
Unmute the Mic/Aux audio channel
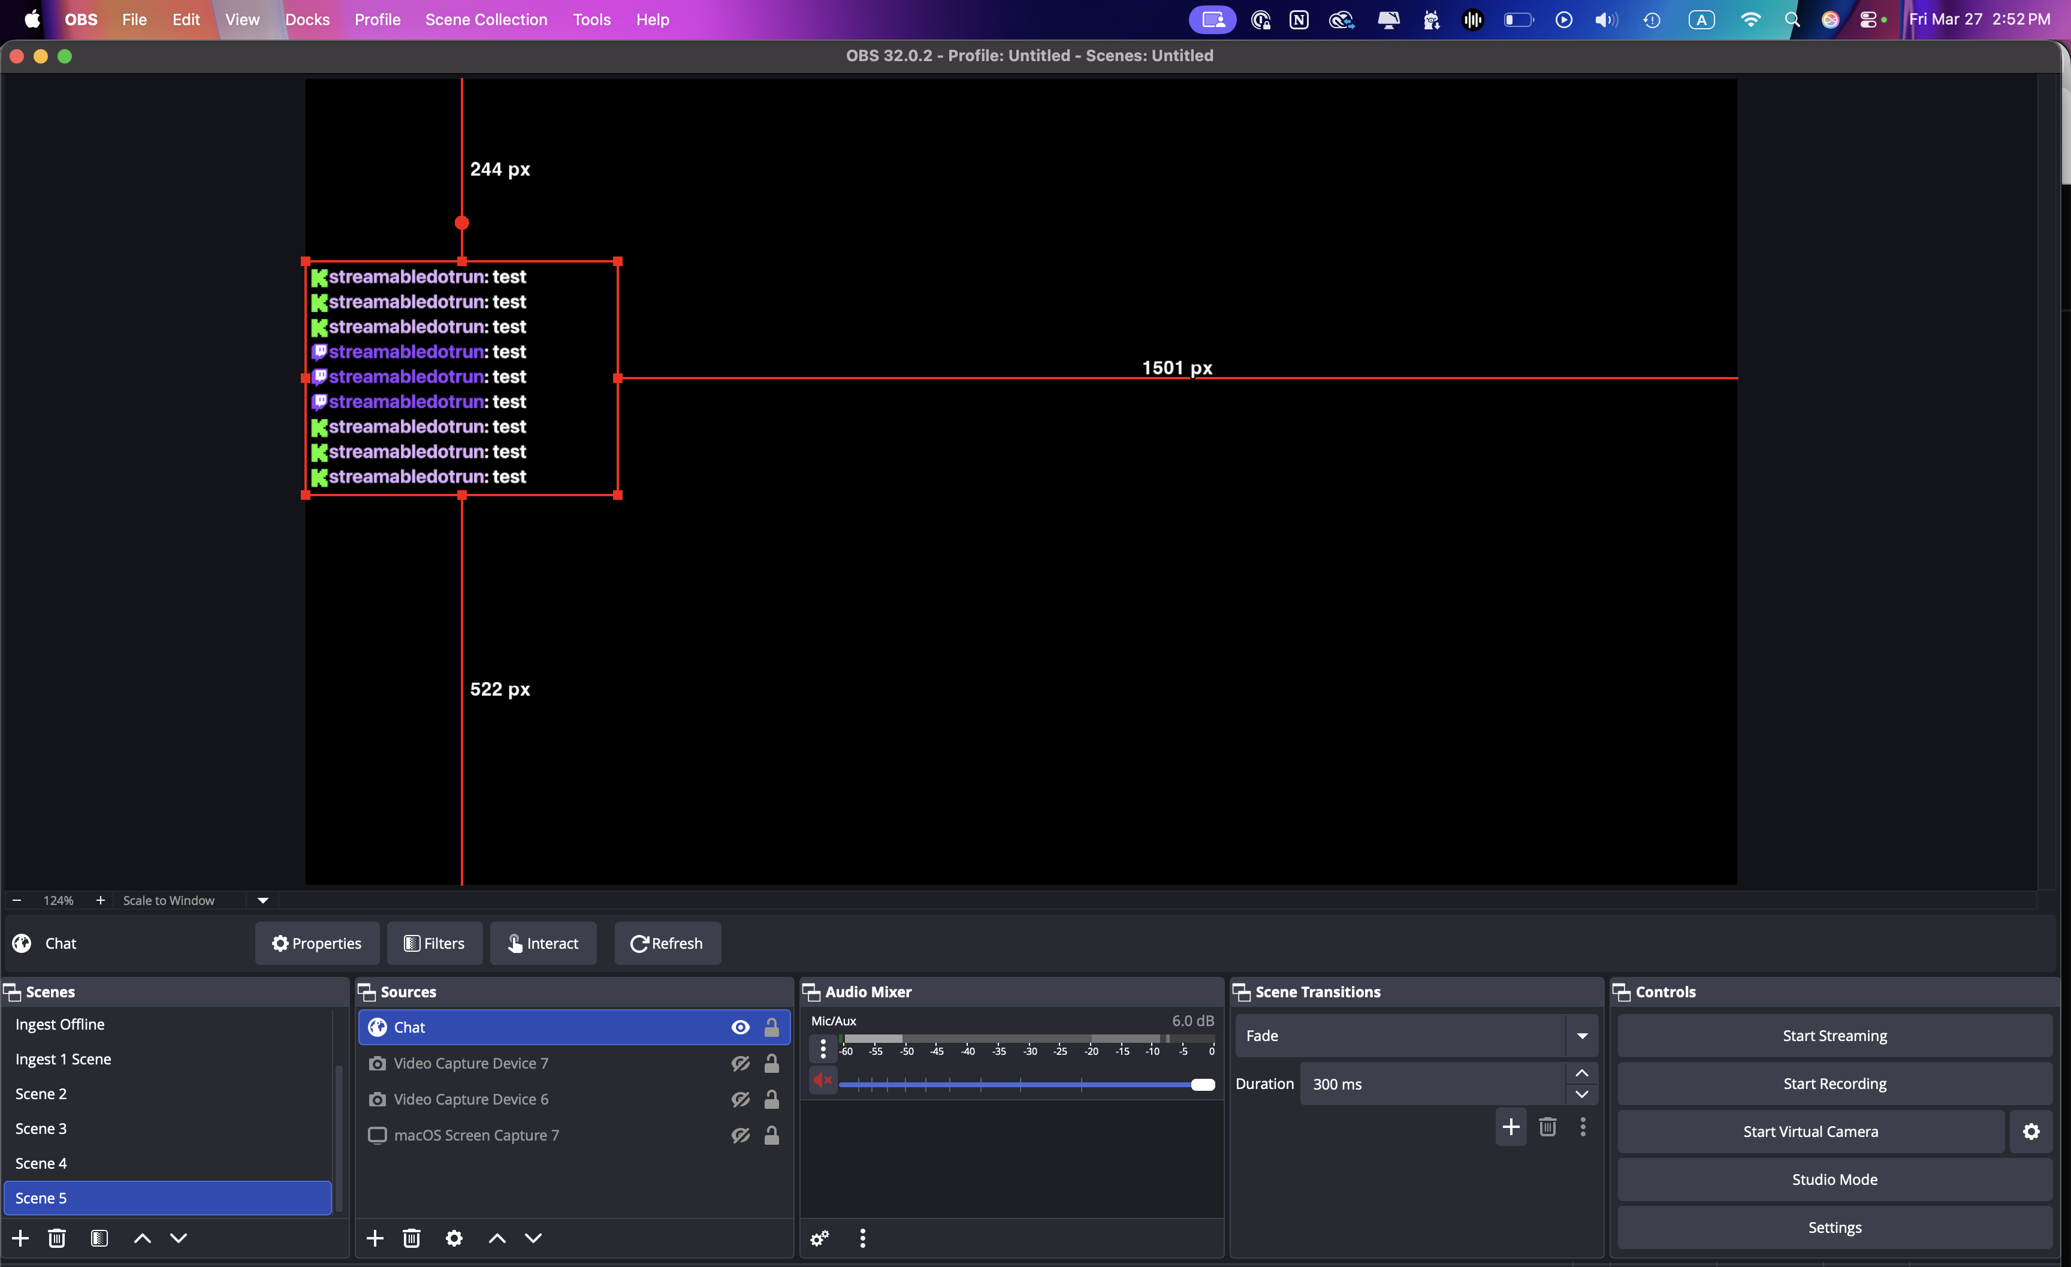(822, 1079)
